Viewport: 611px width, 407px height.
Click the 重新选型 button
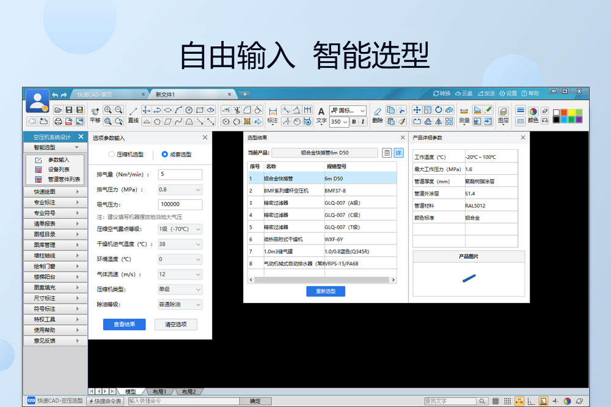coord(326,291)
